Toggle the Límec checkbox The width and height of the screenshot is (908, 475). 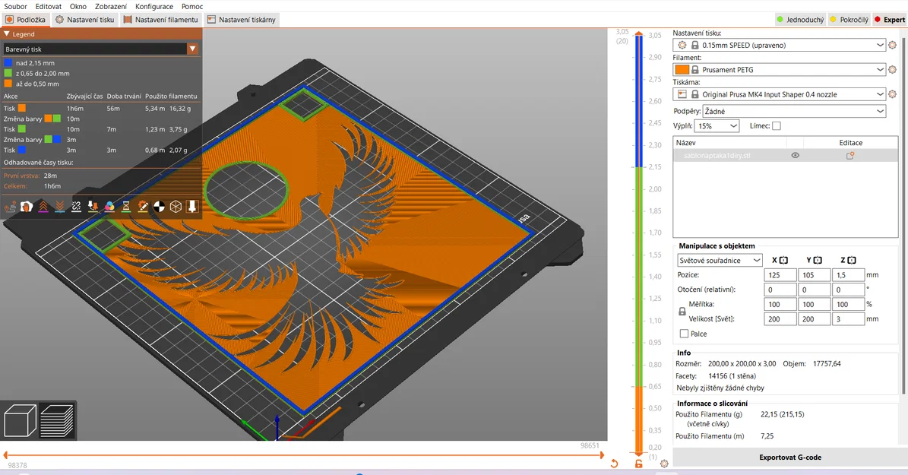coord(777,125)
